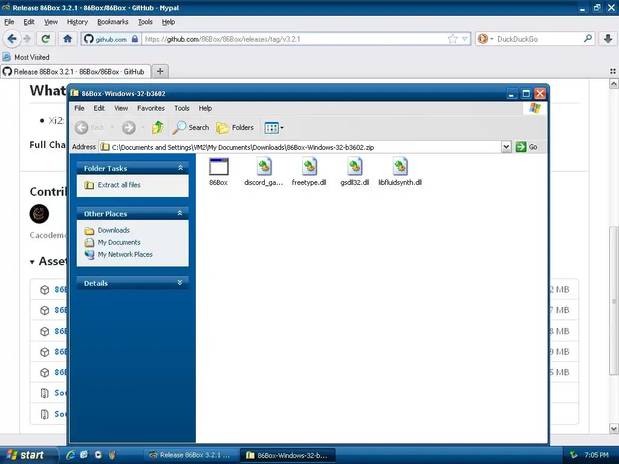Open the search engine selector dropdown
This screenshot has width=619, height=464.
tap(485, 39)
